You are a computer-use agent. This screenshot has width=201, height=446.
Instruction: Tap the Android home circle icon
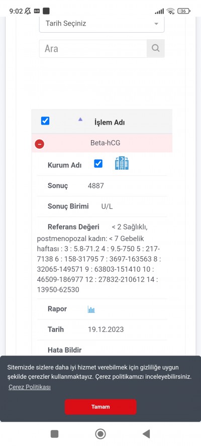(100, 434)
